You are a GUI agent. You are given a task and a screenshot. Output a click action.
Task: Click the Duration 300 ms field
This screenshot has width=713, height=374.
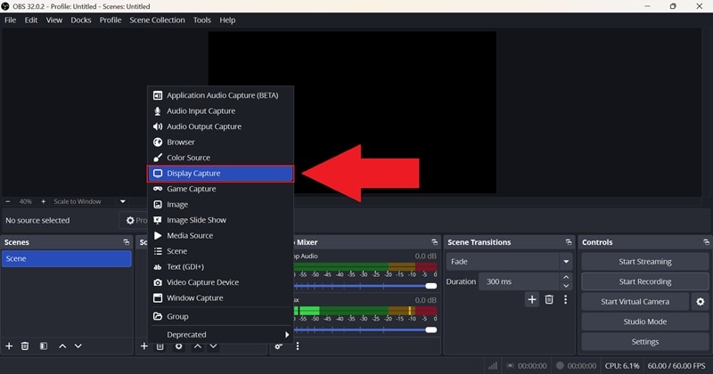tap(520, 281)
